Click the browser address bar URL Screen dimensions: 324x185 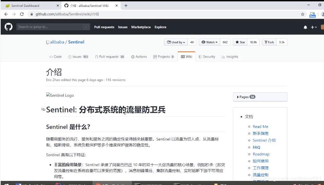(67, 14)
